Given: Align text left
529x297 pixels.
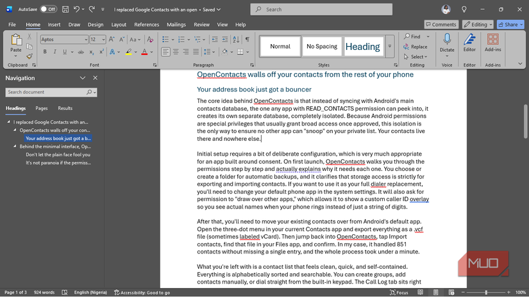Looking at the screenshot, I should click(x=165, y=52).
